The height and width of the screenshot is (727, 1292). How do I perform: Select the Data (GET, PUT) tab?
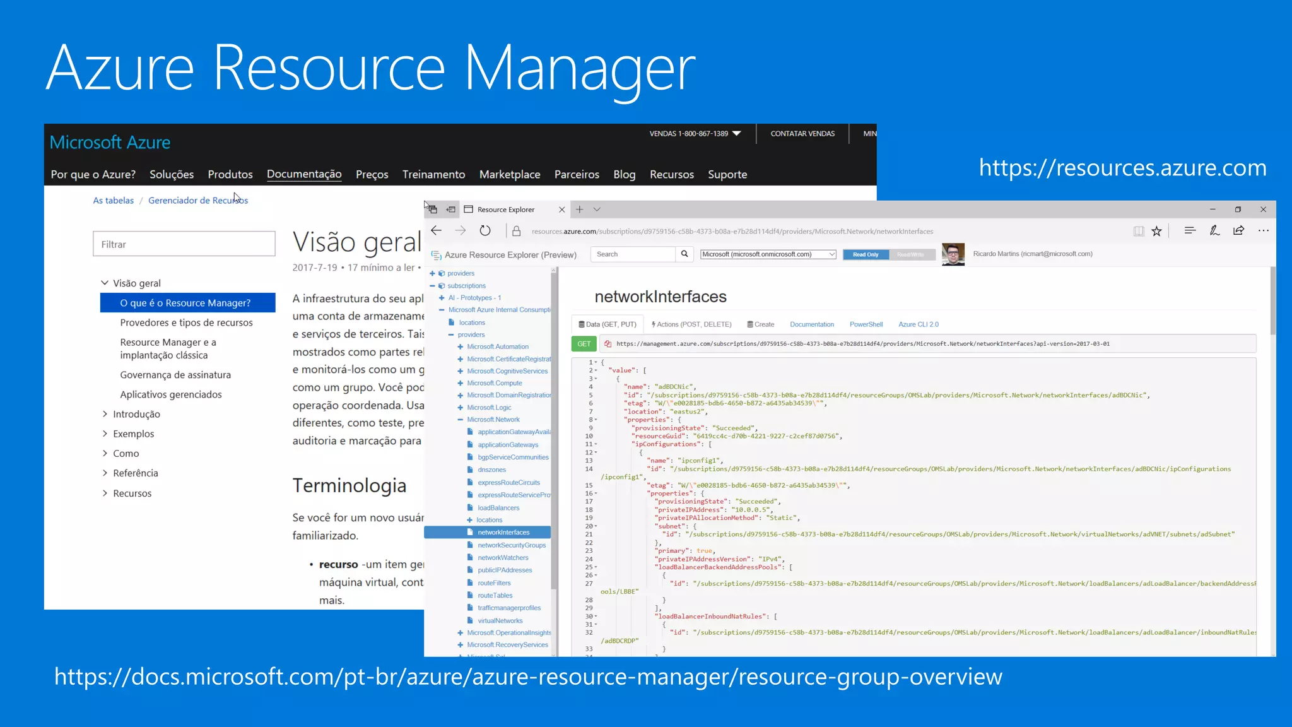pyautogui.click(x=608, y=324)
